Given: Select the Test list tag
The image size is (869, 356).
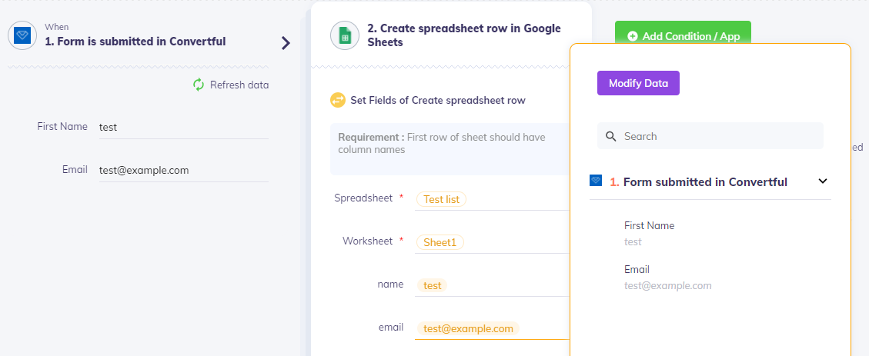Looking at the screenshot, I should (441, 199).
